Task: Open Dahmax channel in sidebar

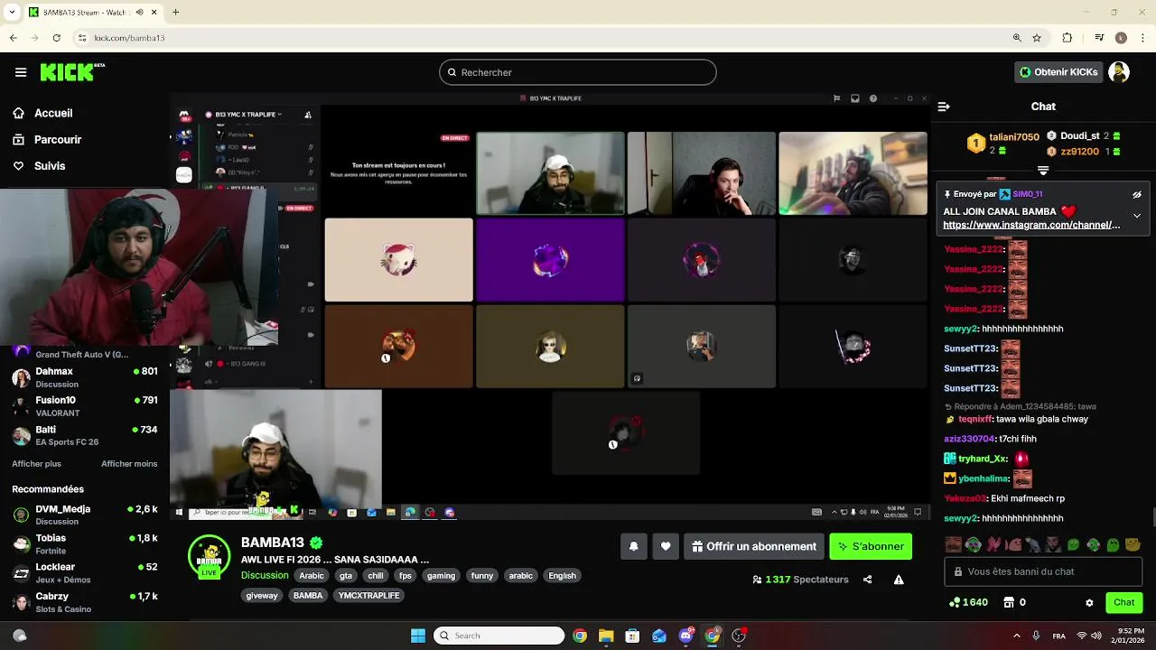Action: pos(84,376)
